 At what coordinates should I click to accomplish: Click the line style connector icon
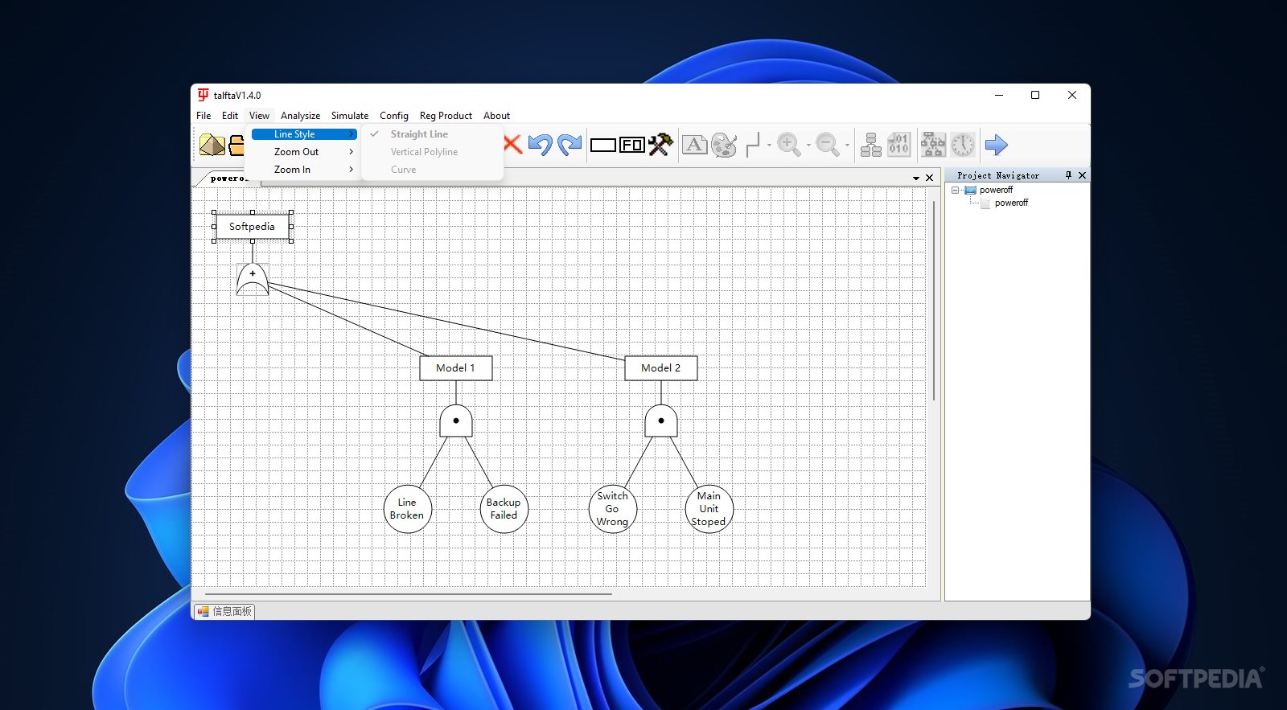[753, 145]
